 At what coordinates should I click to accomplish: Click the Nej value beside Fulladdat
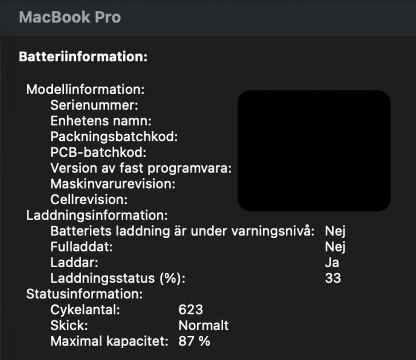[x=335, y=247]
